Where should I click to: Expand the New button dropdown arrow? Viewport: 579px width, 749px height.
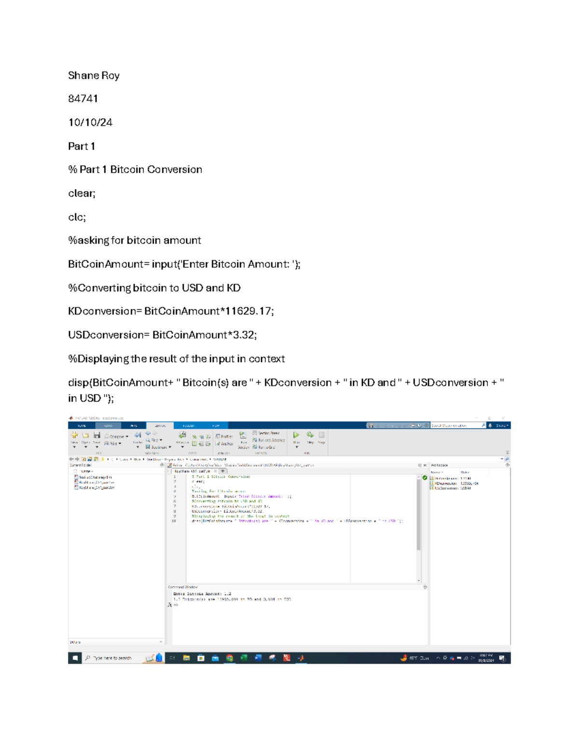[x=74, y=447]
